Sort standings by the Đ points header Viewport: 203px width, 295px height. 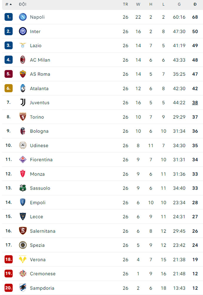point(195,4)
